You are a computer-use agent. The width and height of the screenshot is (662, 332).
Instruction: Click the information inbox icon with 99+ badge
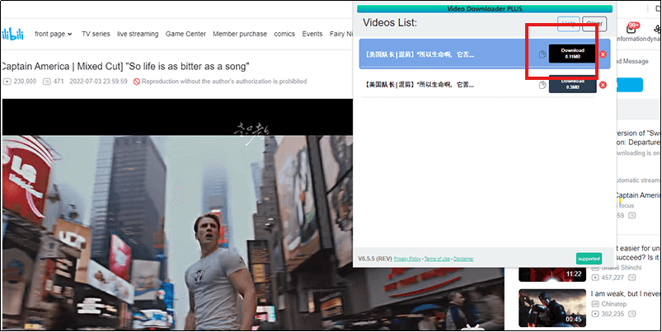pos(631,29)
